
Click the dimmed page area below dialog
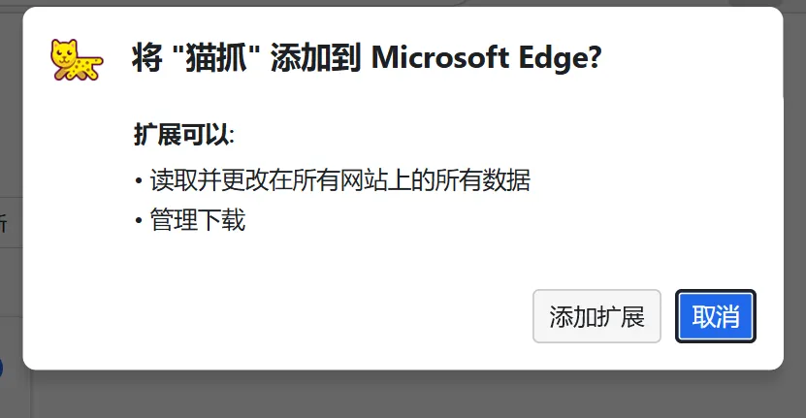pos(411,395)
